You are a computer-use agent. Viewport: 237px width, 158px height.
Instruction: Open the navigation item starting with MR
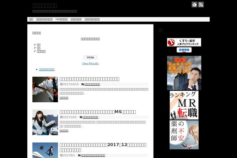62,19
